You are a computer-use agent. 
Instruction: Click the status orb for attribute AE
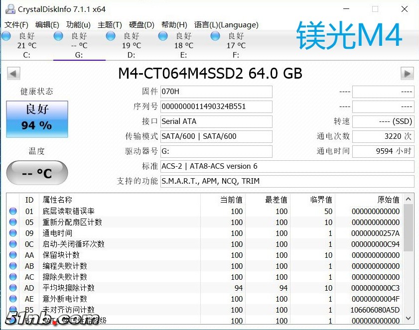[13, 299]
